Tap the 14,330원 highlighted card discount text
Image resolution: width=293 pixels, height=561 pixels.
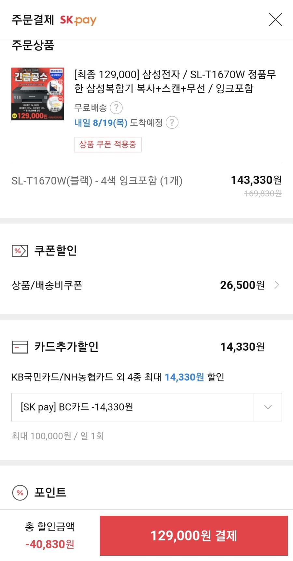tap(184, 377)
